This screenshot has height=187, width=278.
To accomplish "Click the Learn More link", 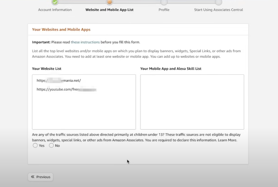I will [x=227, y=140].
